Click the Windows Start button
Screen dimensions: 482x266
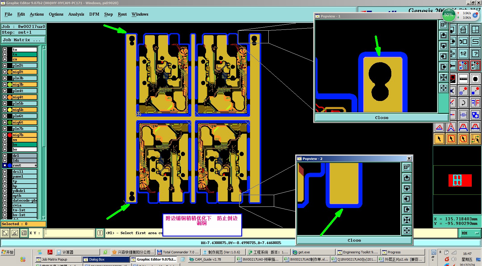[8, 252]
